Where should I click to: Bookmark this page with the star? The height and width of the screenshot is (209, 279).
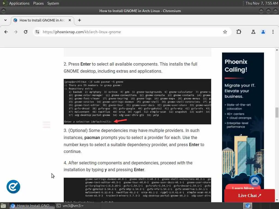pyautogui.click(x=225, y=32)
